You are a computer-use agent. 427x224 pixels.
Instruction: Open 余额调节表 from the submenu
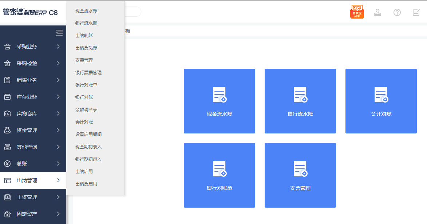tap(86, 110)
